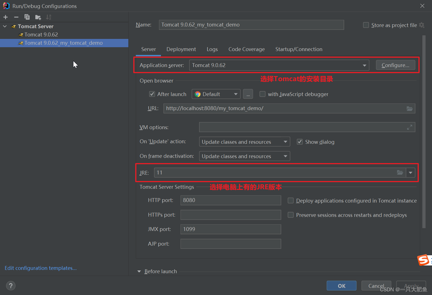Open project file storage gear settings

[x=422, y=25]
